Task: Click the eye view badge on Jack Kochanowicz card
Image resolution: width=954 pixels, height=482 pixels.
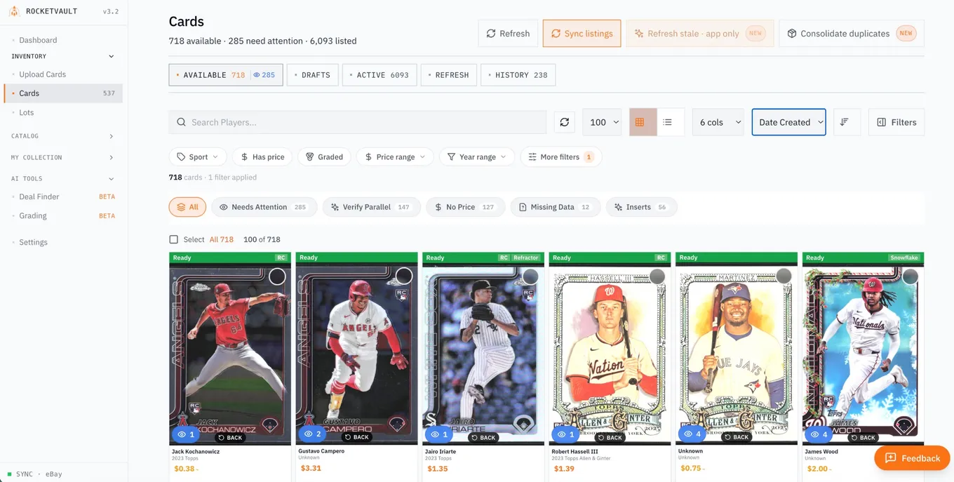Action: tap(187, 435)
